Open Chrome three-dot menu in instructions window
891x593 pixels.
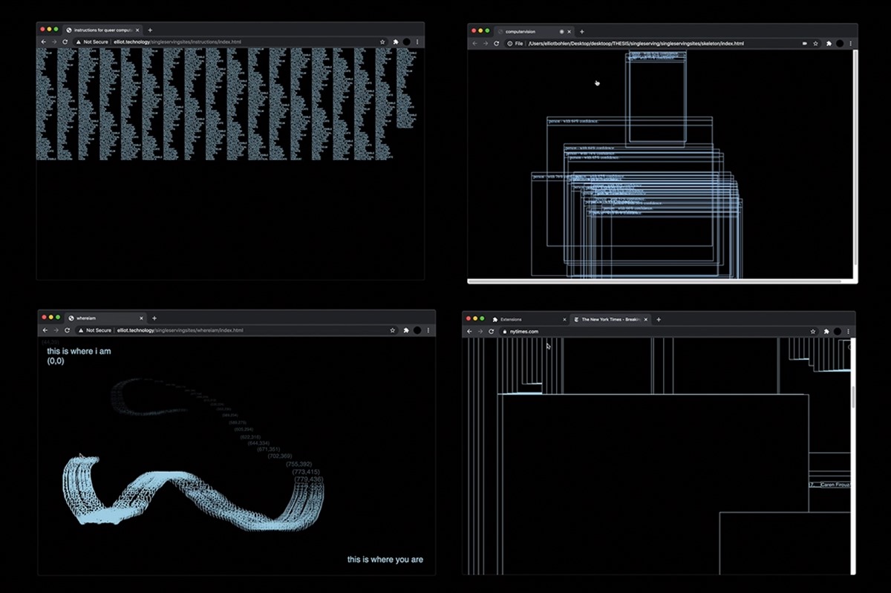(417, 42)
